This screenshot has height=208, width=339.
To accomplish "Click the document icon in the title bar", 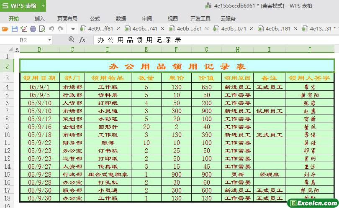I will pyautogui.click(x=208, y=5).
